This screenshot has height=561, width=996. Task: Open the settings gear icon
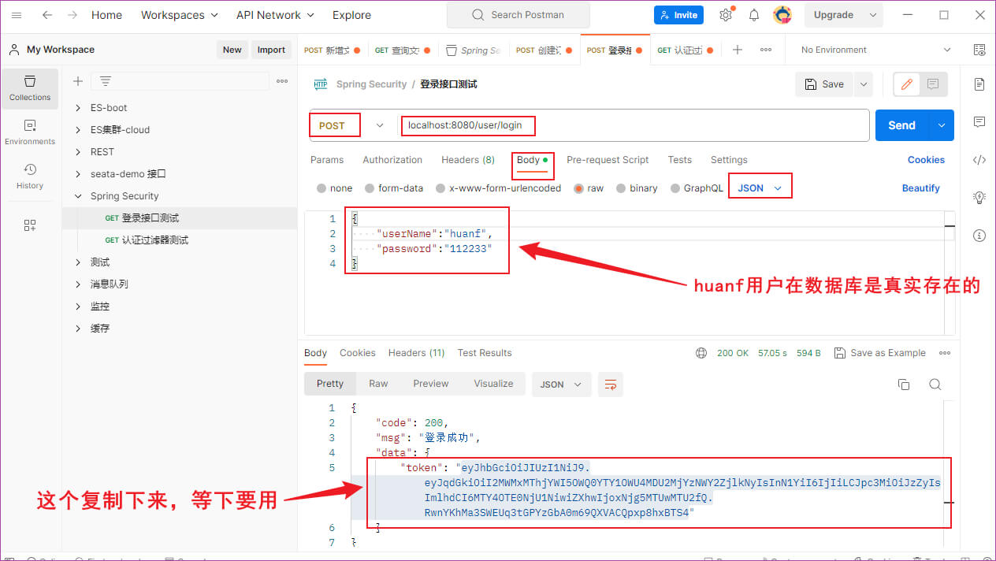[726, 15]
